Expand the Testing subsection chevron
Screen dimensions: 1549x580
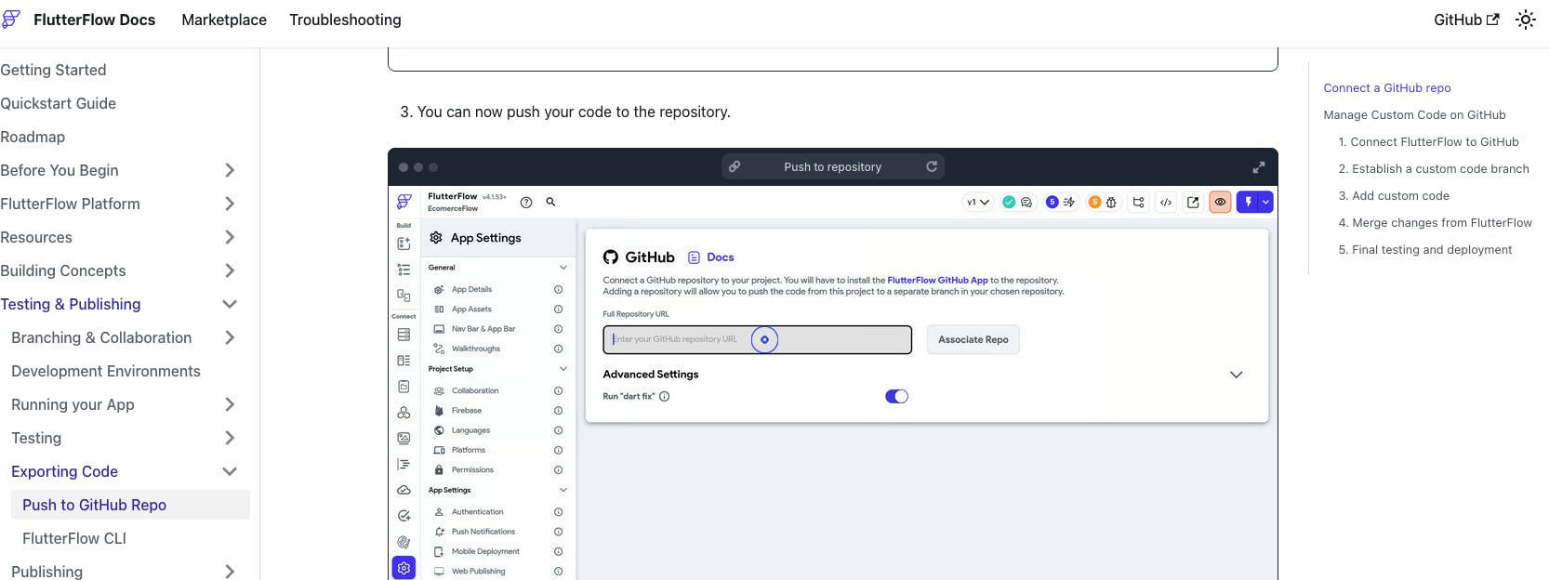[230, 438]
